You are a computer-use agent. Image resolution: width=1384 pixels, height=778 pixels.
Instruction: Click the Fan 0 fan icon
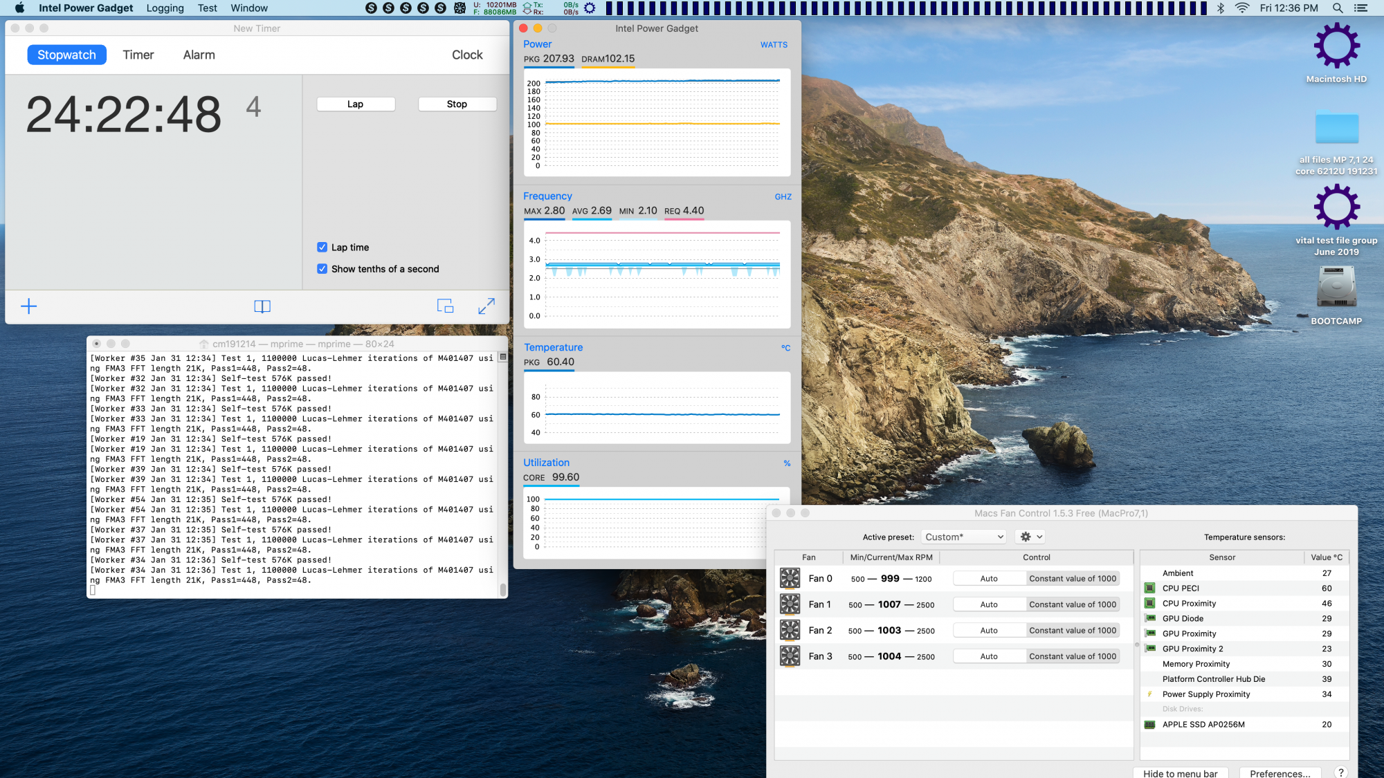coord(790,578)
